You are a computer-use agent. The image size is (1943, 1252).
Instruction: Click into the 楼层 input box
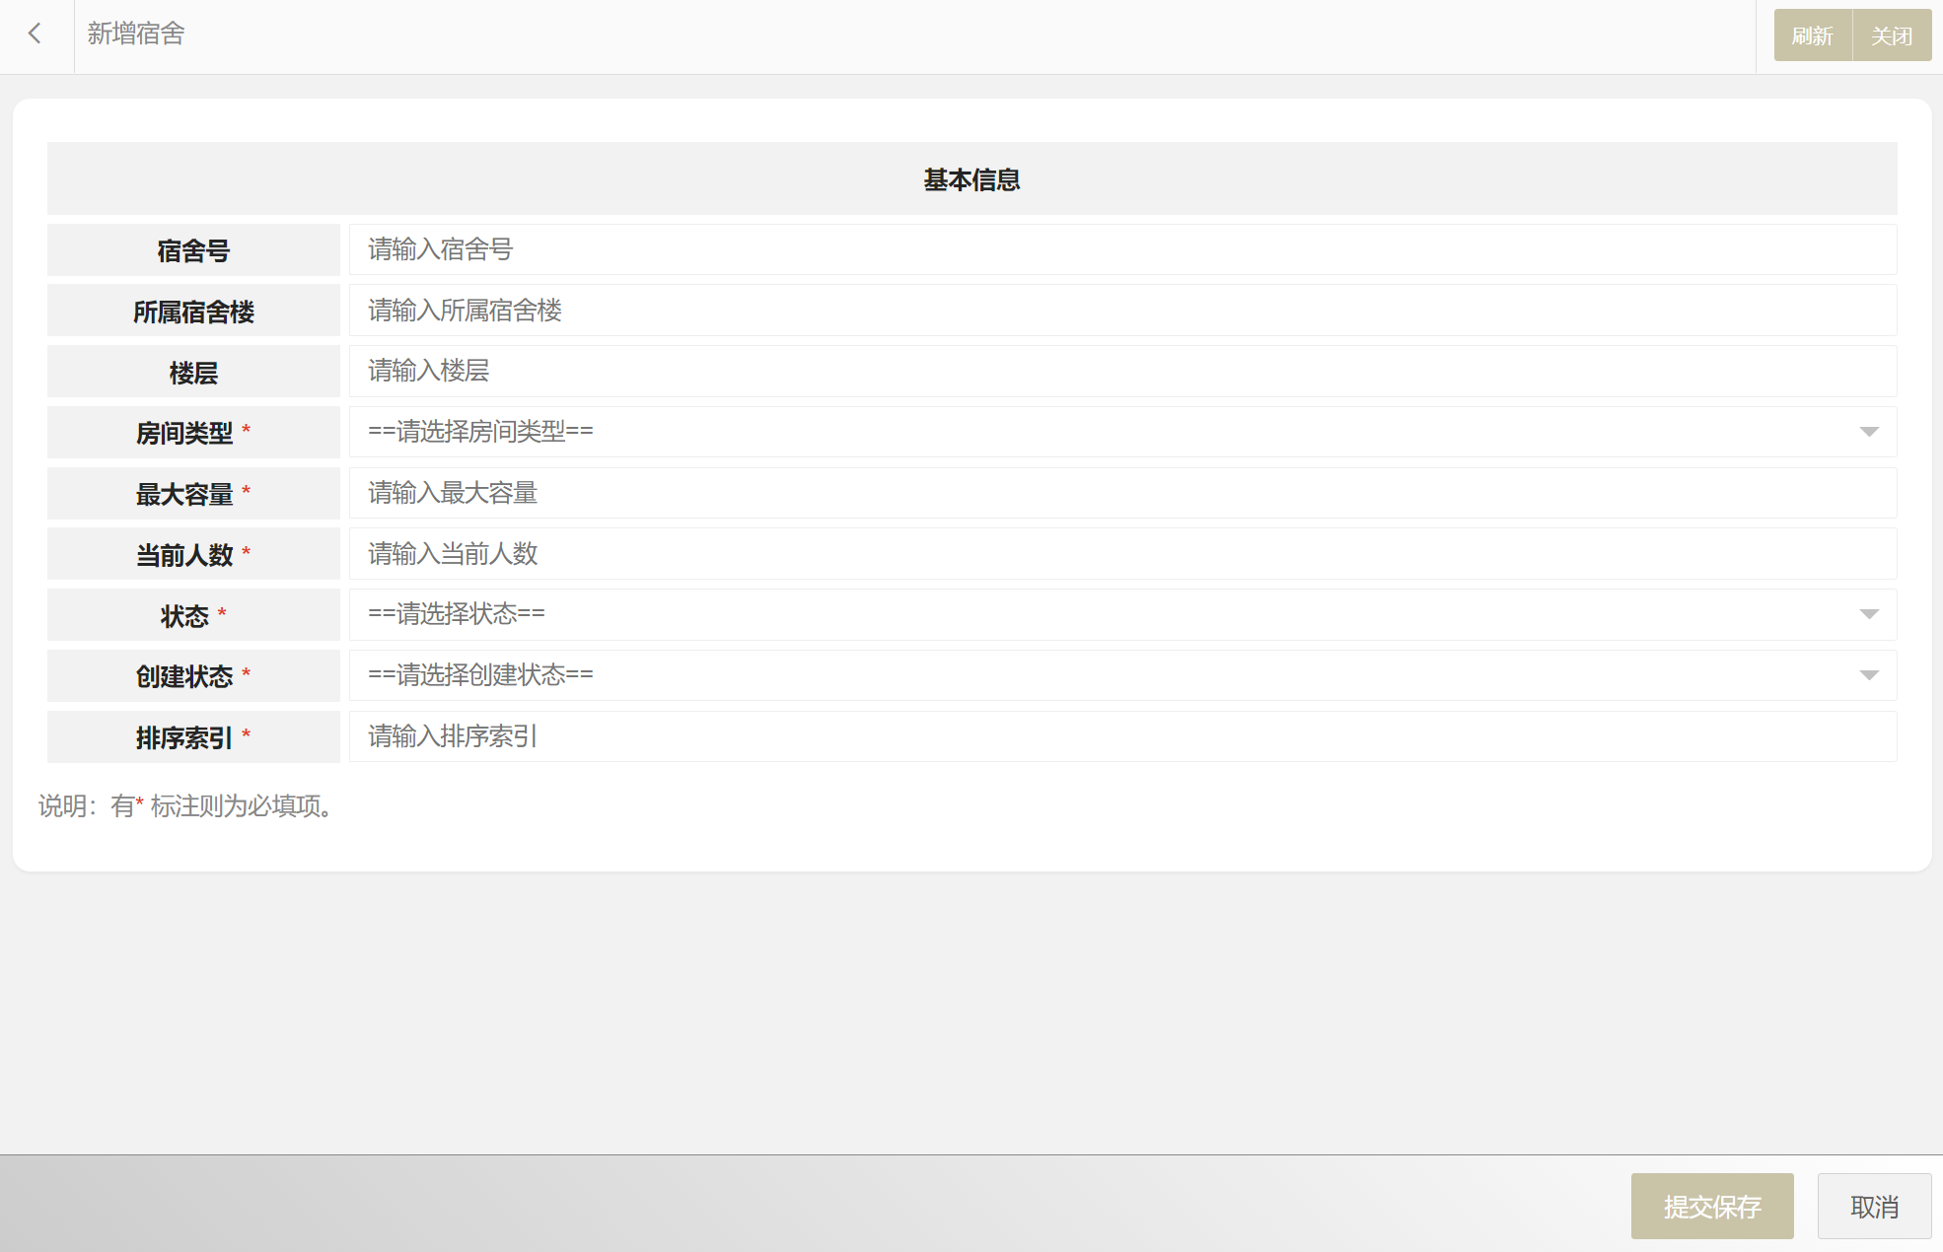[x=1121, y=372]
